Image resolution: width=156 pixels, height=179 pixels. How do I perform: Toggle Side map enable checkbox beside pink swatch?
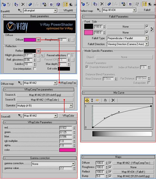point(147,32)
